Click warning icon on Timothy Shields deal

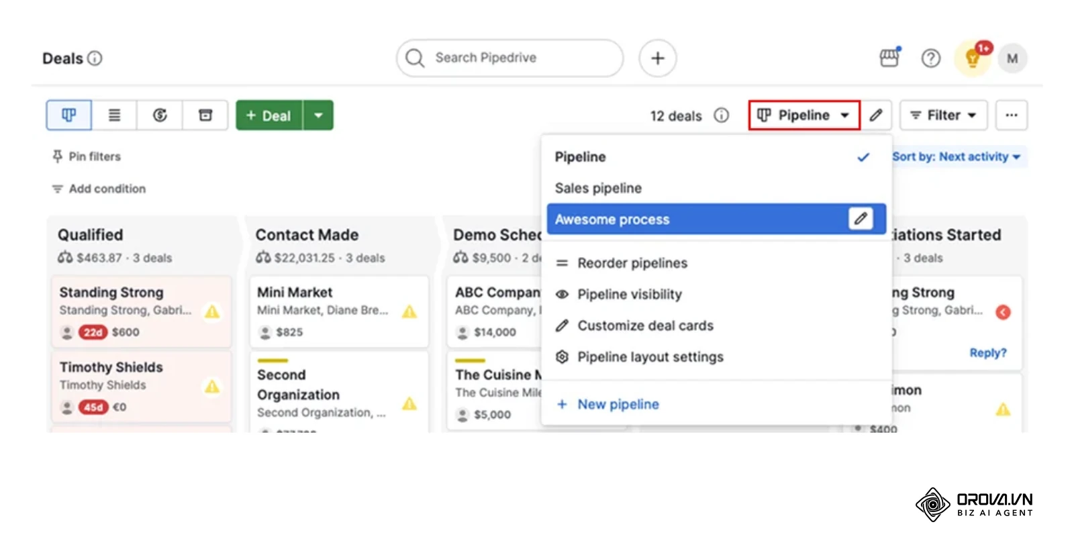212,387
